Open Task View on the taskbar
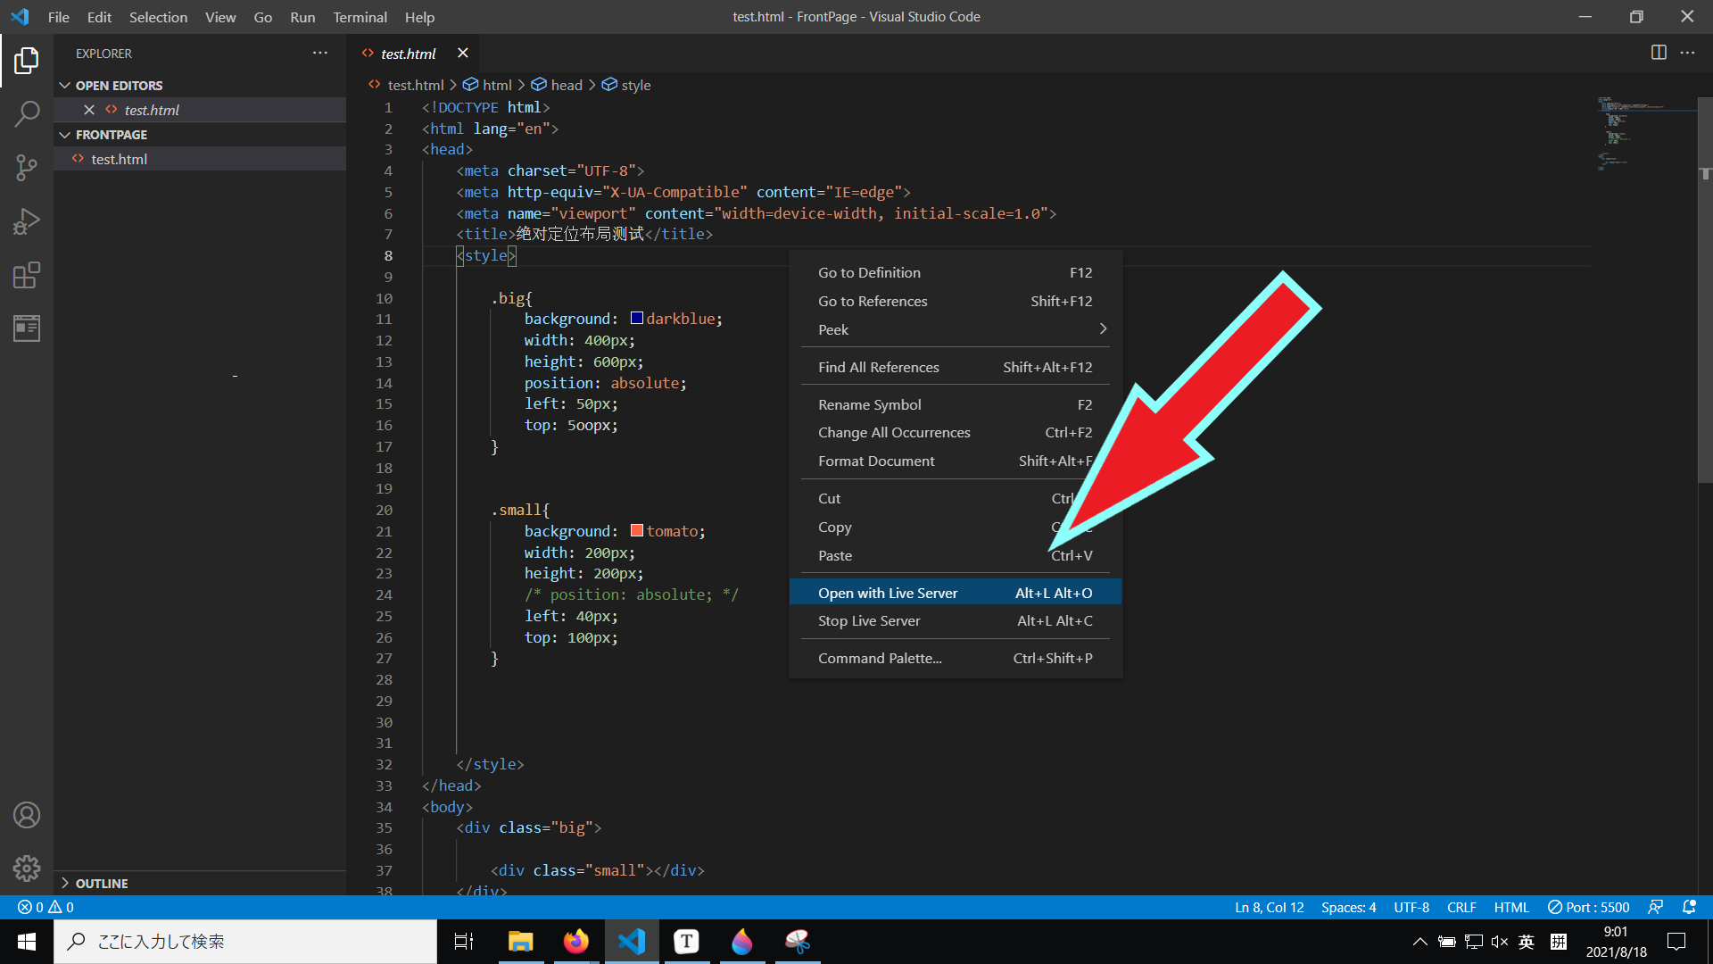The width and height of the screenshot is (1713, 964). pos(464,942)
